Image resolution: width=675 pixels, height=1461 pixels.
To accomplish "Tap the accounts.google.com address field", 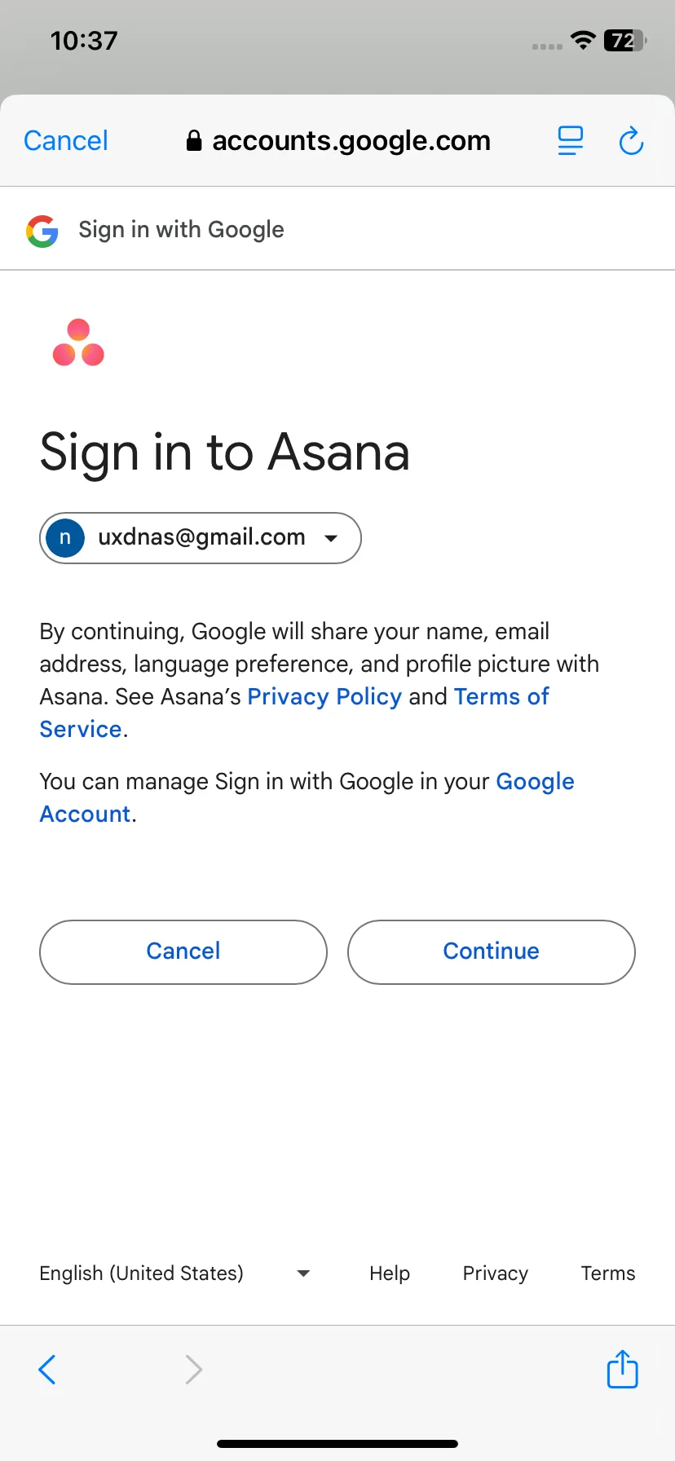I will (x=338, y=141).
